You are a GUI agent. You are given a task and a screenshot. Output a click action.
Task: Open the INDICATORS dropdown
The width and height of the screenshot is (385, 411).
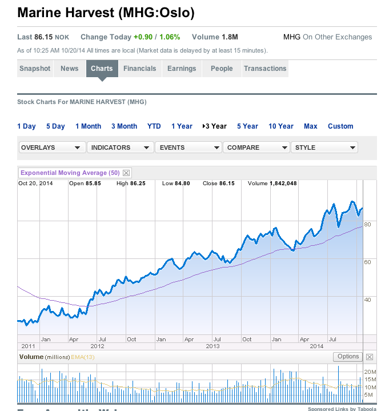(x=120, y=147)
